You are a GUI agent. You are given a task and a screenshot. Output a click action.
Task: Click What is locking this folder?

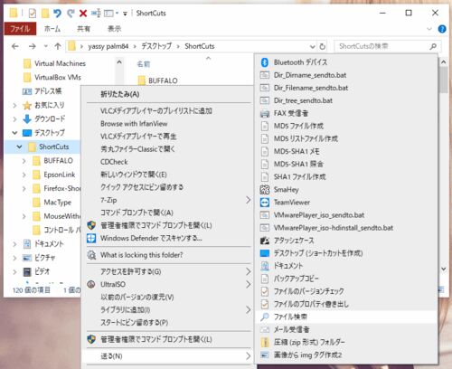tap(169, 255)
